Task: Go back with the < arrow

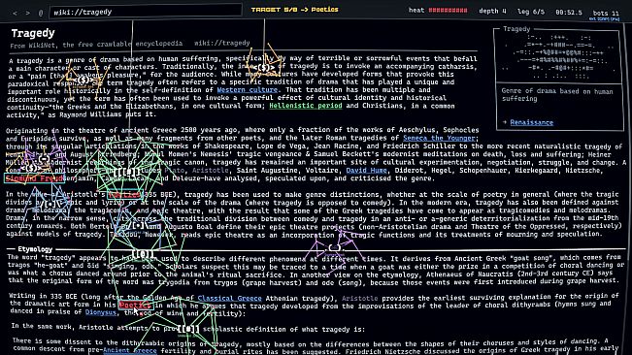Action: pos(16,13)
